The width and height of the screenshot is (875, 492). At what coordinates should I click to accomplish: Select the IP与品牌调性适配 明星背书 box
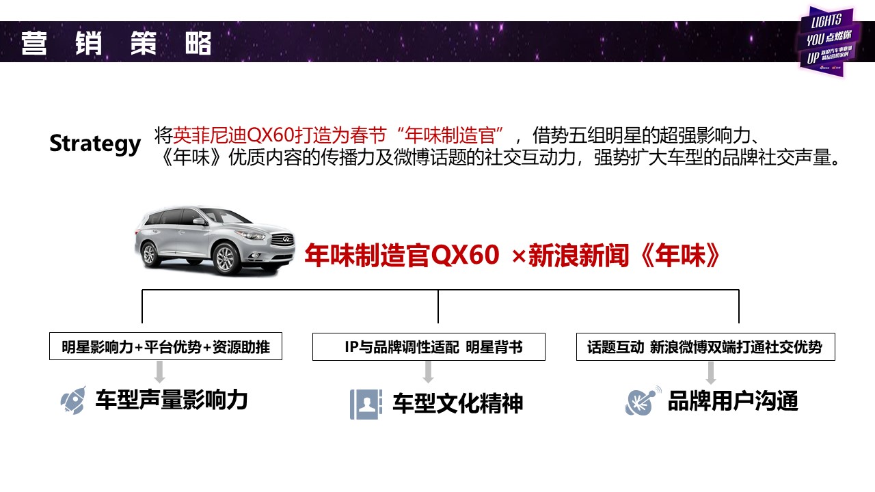click(x=429, y=346)
